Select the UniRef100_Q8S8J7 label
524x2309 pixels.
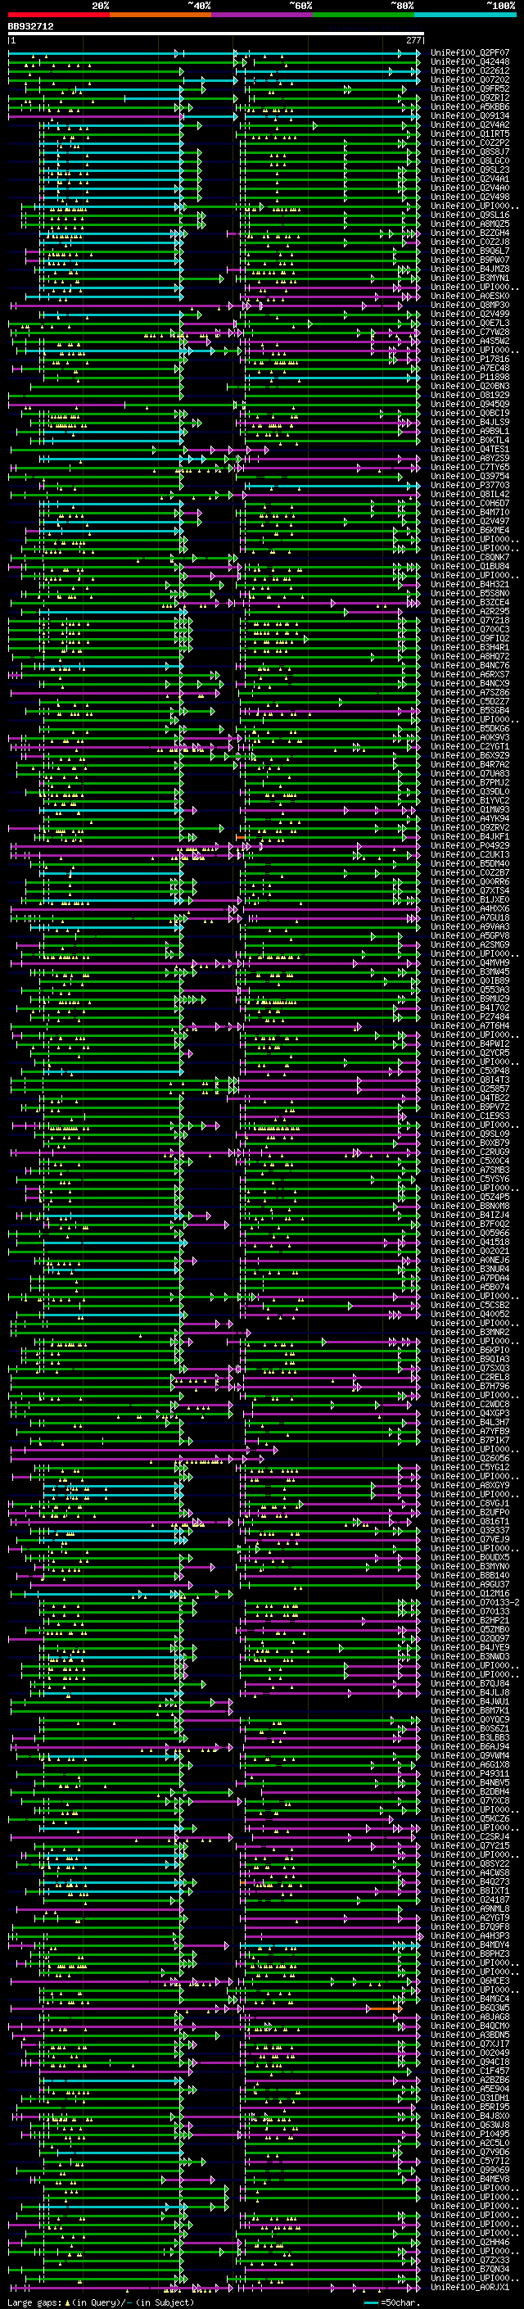point(470,152)
